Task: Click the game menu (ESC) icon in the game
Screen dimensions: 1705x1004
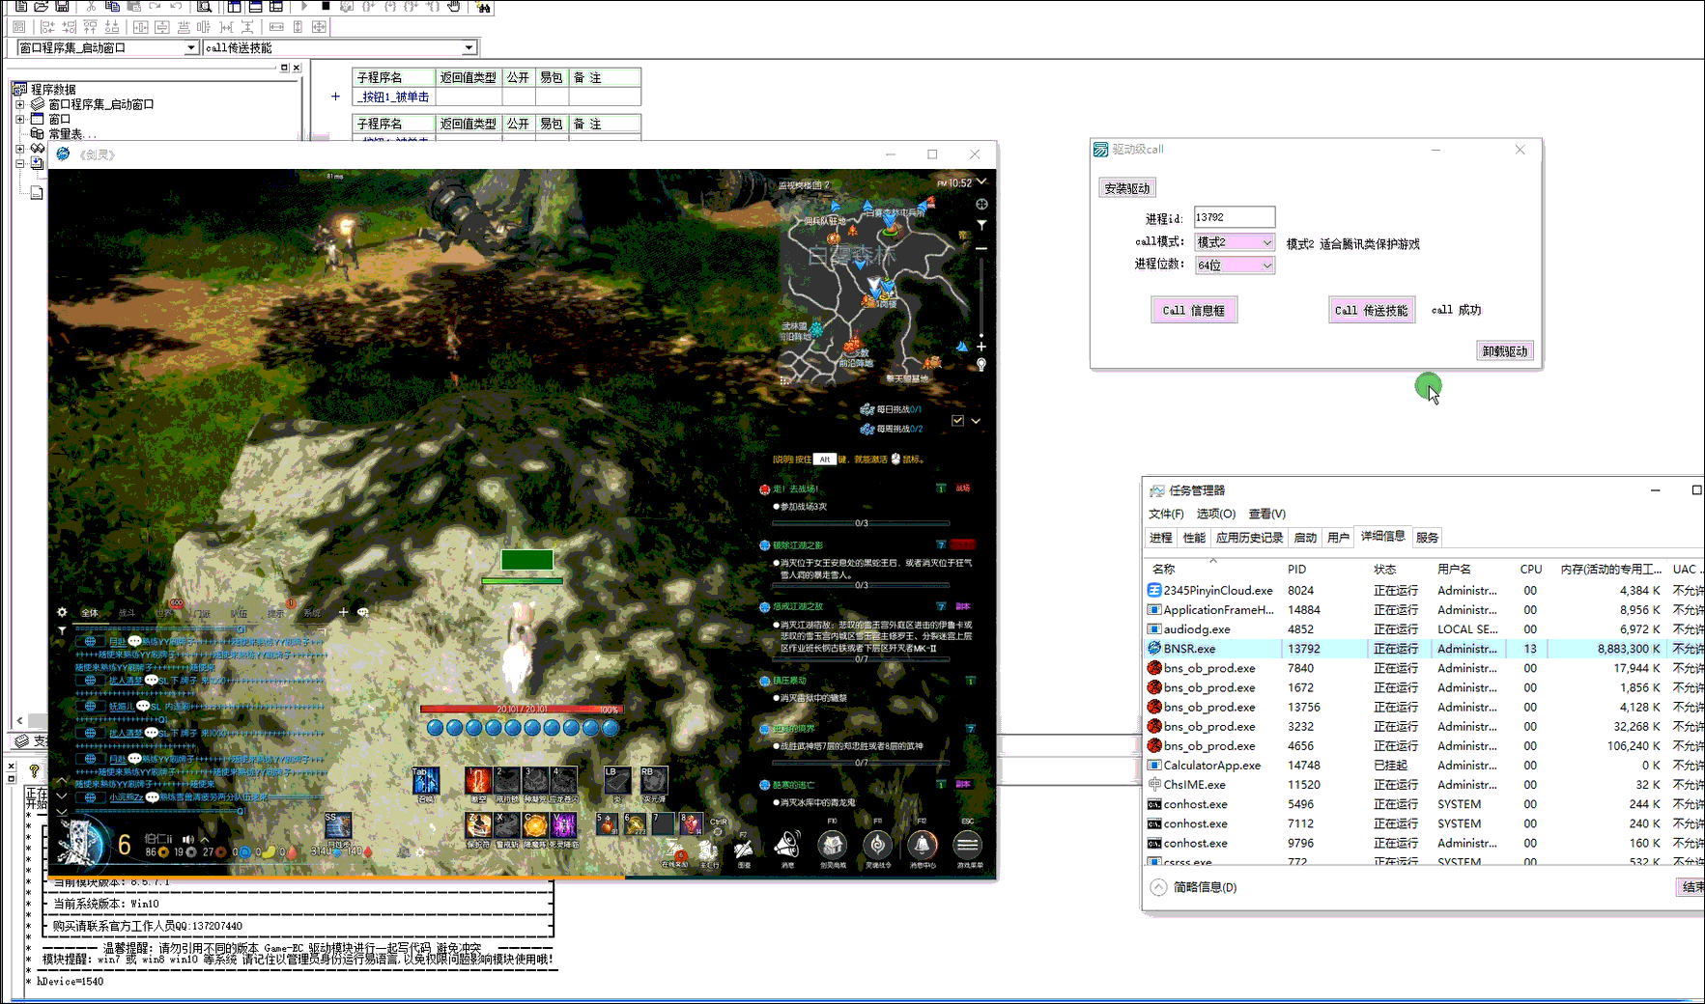Action: (967, 846)
